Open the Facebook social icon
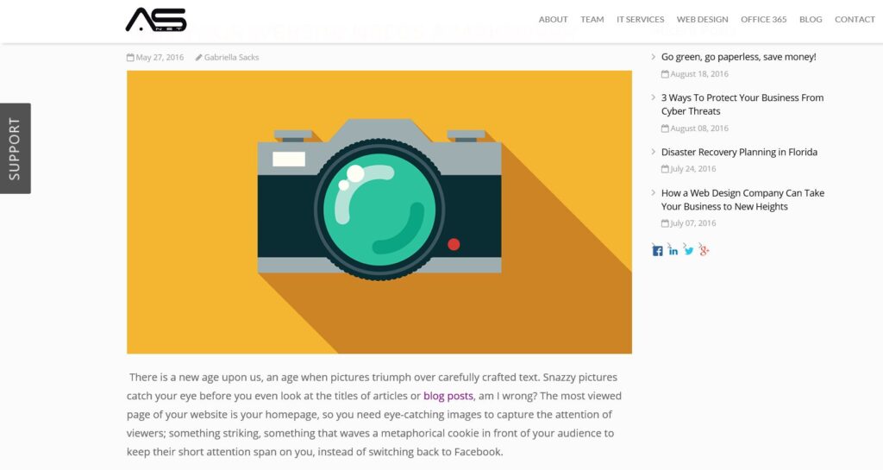Screen dimensions: 883x470 (658, 251)
